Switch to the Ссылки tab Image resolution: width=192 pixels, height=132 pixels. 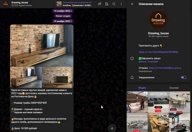(x=174, y=88)
